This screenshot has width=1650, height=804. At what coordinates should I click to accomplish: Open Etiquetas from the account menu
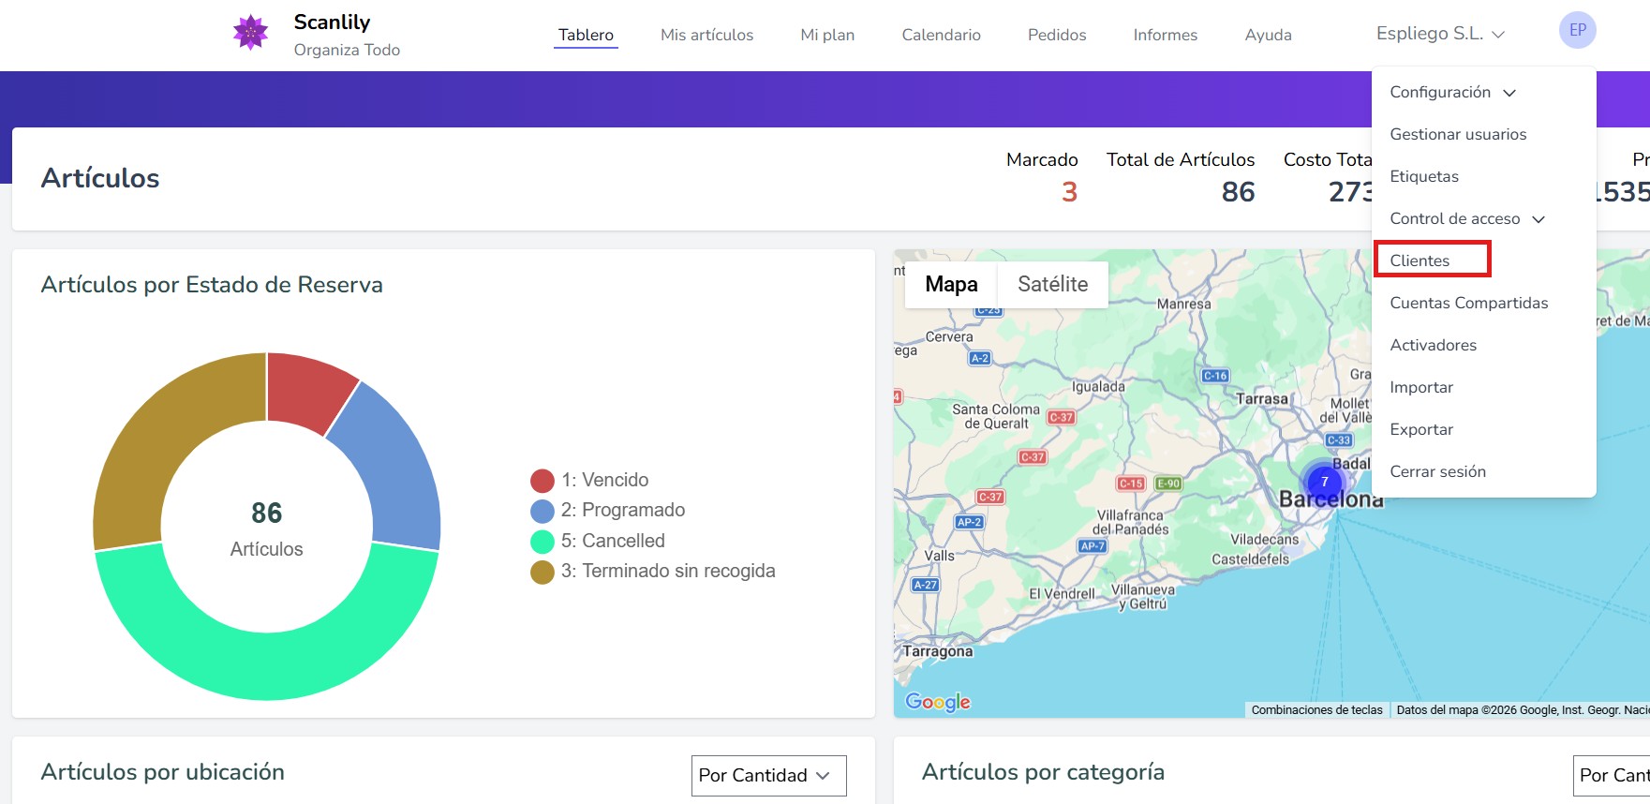1424,176
